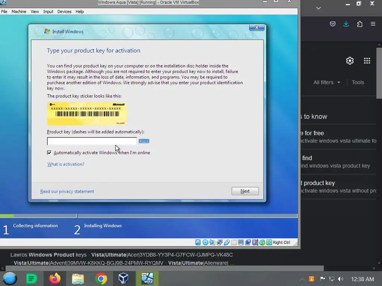382x286 pixels.
Task: Open the Google apps grid icon
Action: point(367,61)
